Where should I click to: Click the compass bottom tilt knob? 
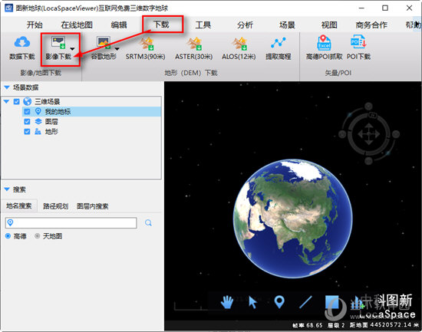tap(369, 161)
